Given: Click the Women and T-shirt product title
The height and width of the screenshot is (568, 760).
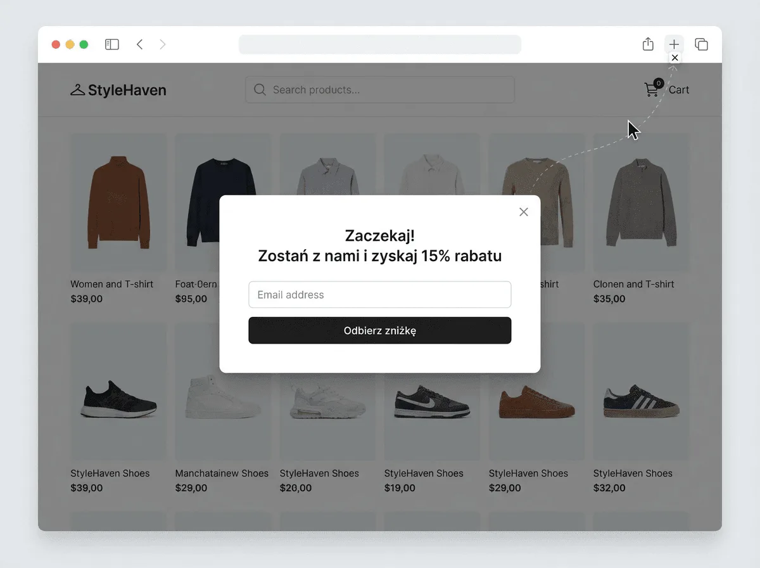Looking at the screenshot, I should point(111,284).
